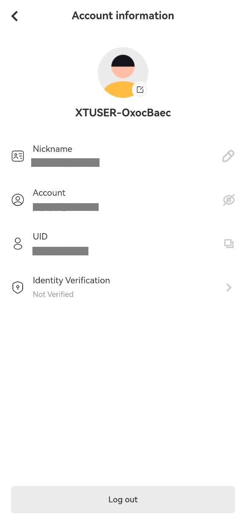Screen dimensions: 246x527
Task: Click the Nickname ID card icon
Action: click(18, 156)
